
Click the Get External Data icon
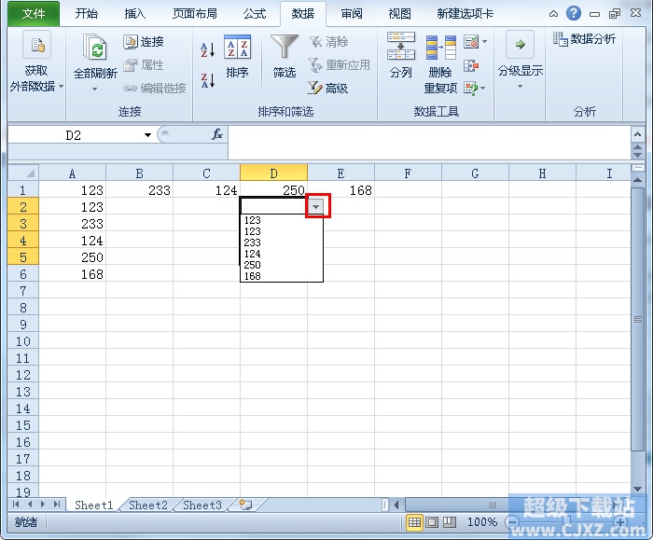pyautogui.click(x=36, y=45)
